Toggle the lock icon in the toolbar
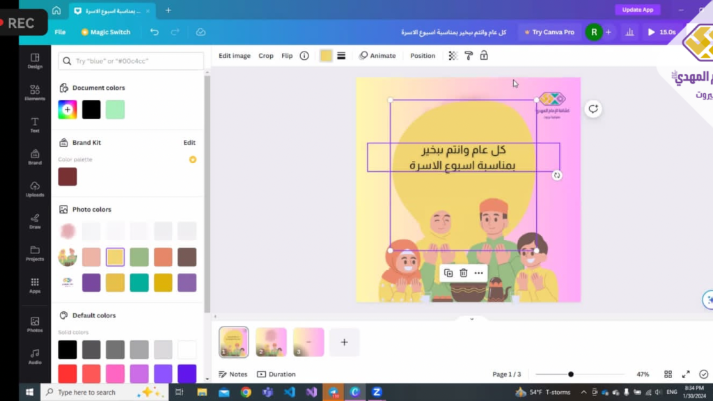Screen dimensions: 713x401 point(484,56)
